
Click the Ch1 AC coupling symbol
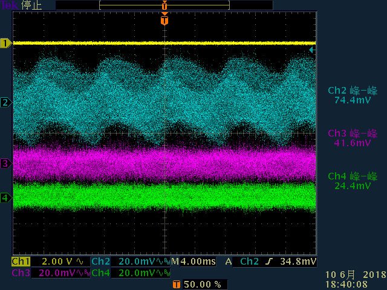(x=80, y=262)
